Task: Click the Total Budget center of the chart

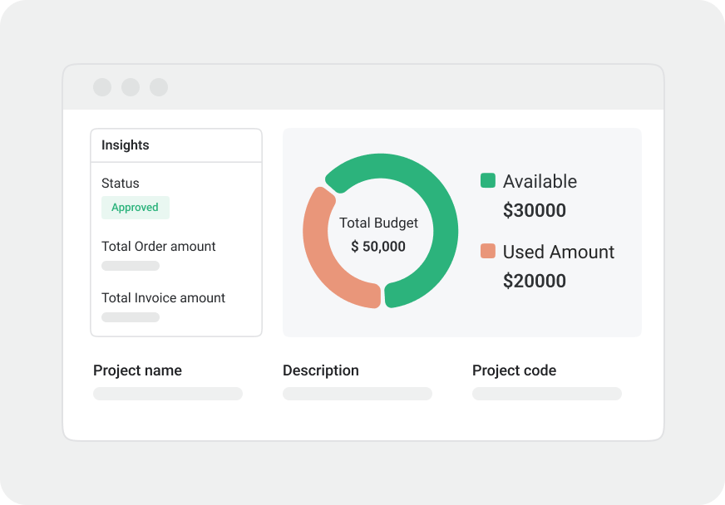Action: coord(380,234)
